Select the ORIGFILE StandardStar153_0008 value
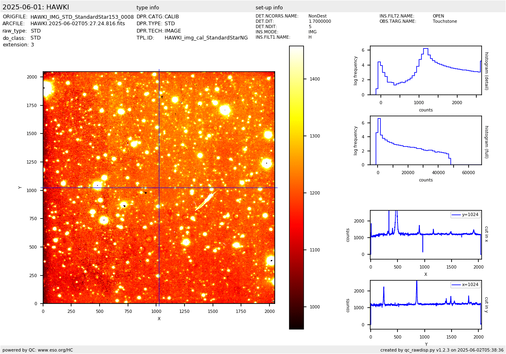The height and width of the screenshot is (354, 506). pos(82,17)
